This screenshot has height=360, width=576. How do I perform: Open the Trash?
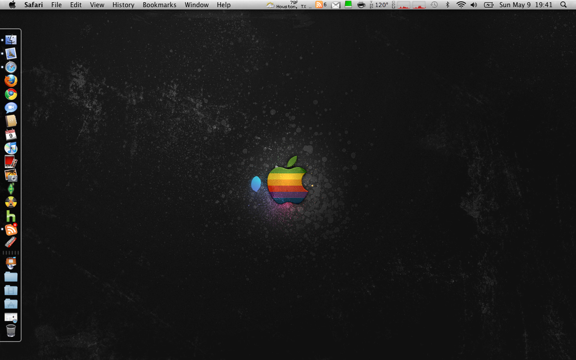[11, 331]
